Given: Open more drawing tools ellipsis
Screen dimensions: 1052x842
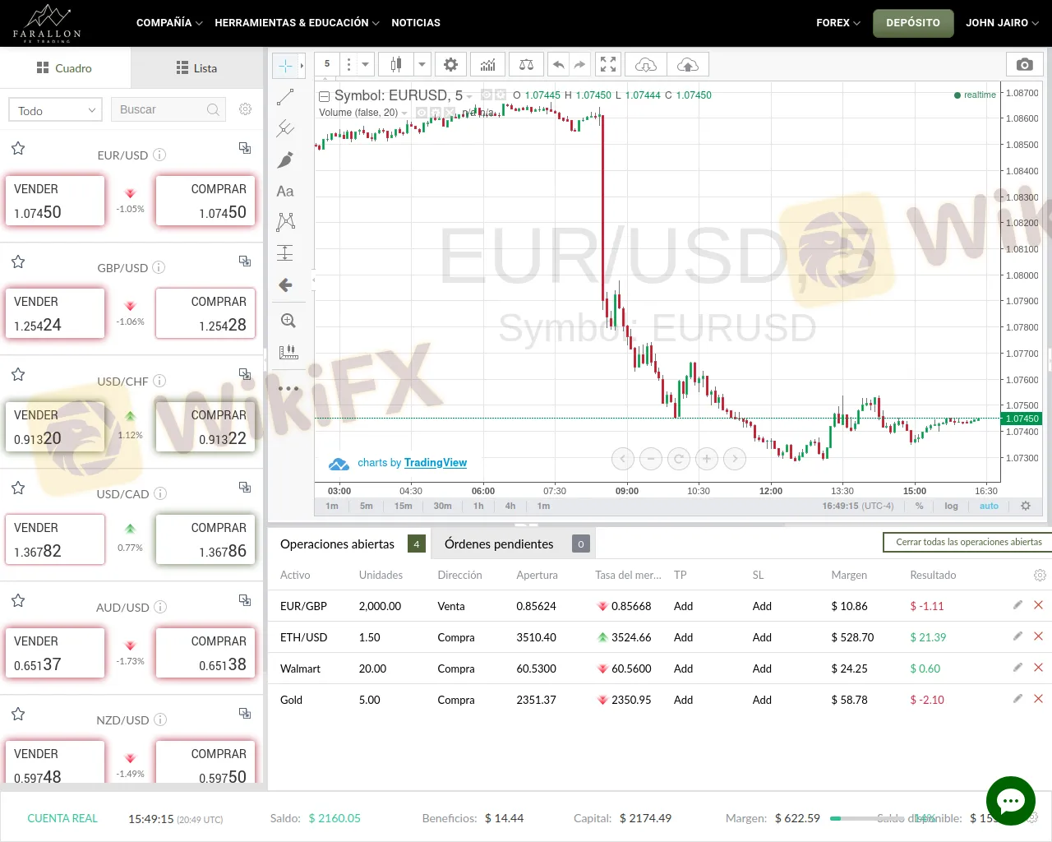Looking at the screenshot, I should pos(288,388).
